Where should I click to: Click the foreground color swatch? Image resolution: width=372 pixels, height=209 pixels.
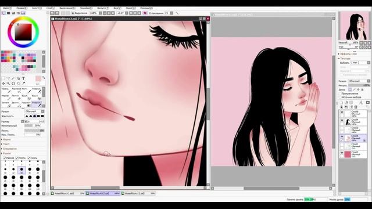point(38,79)
